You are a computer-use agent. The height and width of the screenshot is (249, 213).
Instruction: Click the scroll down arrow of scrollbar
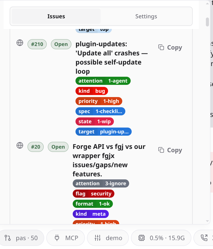(x=207, y=221)
